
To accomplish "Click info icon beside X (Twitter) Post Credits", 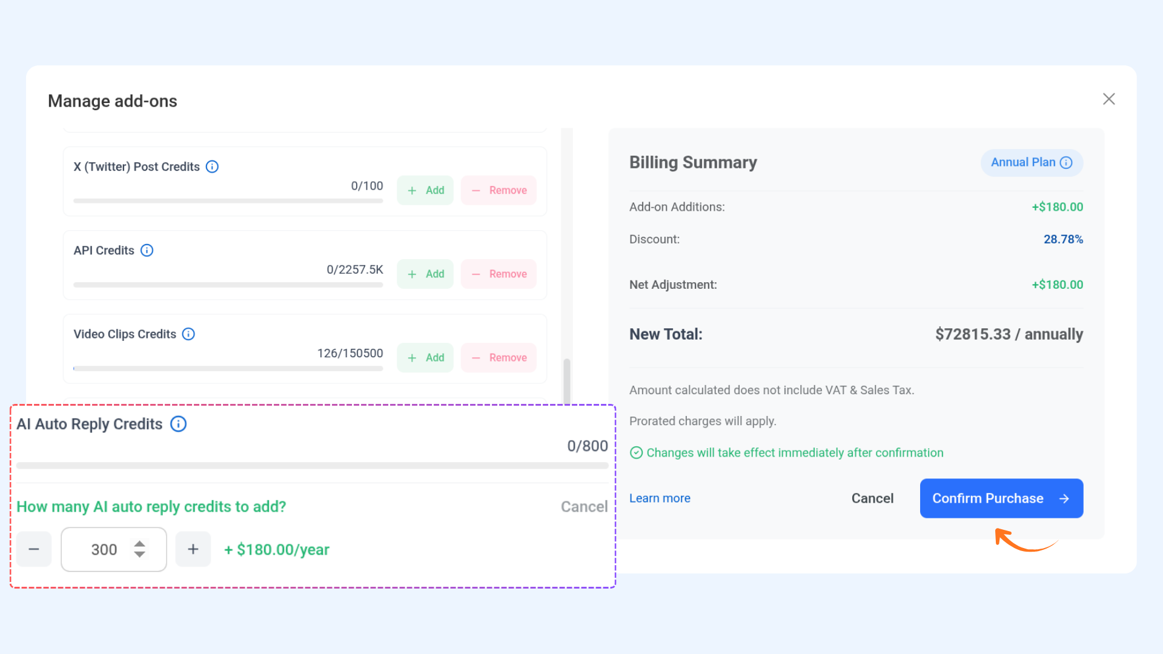I will click(212, 167).
